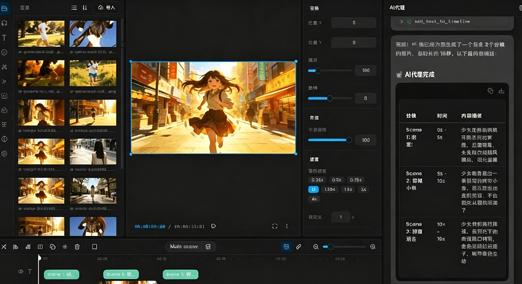Open the preview three-dot options menu

(x=287, y=226)
